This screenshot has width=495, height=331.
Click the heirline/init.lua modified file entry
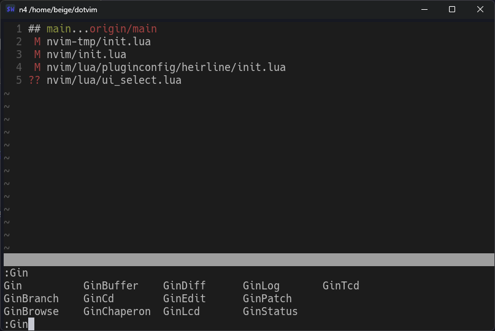(166, 67)
